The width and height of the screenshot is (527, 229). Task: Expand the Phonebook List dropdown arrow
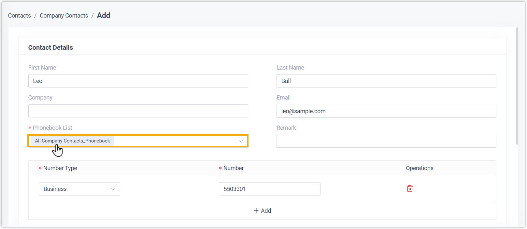241,141
